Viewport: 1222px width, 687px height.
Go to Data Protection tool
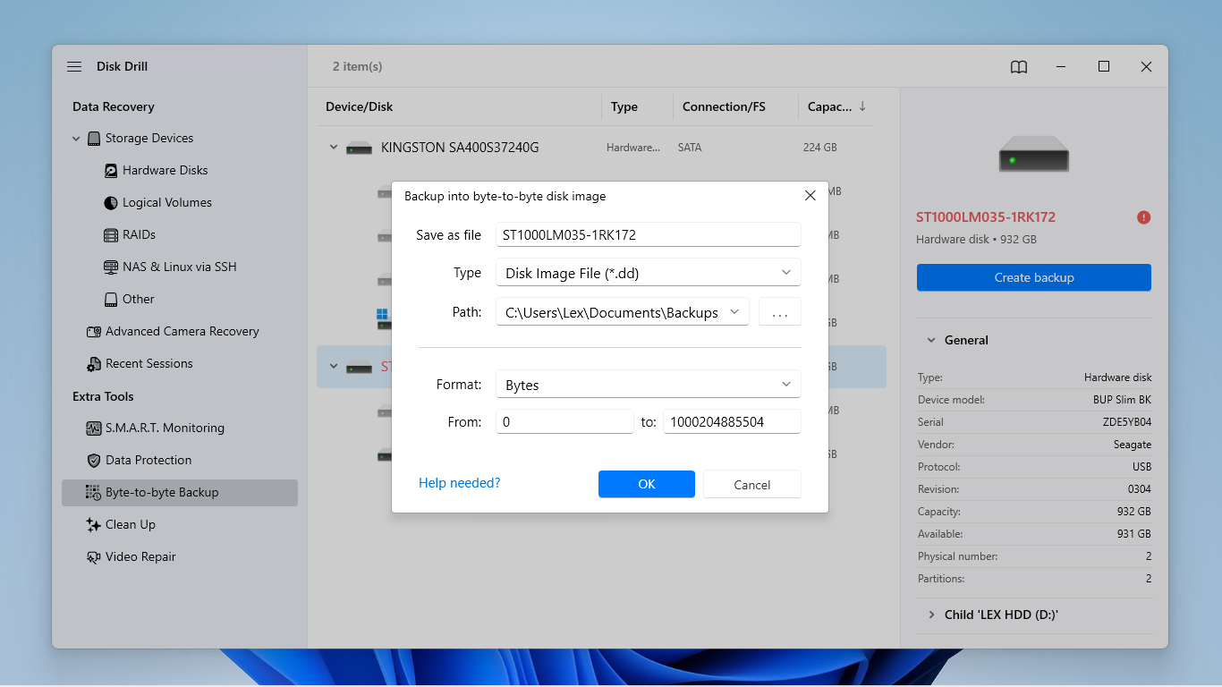149,461
